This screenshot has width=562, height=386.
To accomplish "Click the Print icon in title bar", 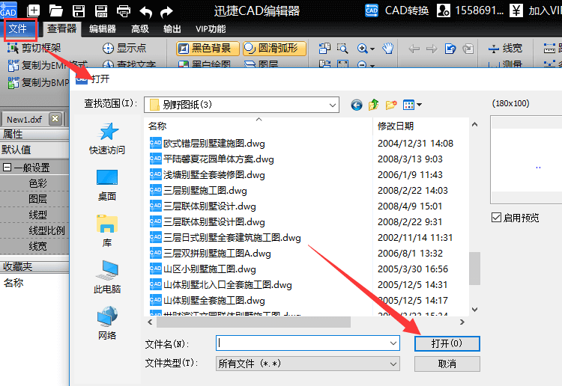I will 124,11.
